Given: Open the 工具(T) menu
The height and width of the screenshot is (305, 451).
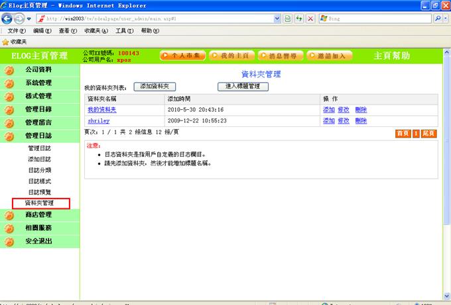Looking at the screenshot, I should click(125, 30).
